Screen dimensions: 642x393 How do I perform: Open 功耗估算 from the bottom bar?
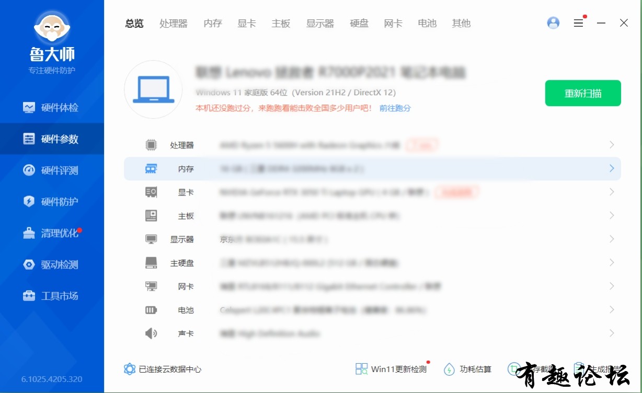[468, 369]
